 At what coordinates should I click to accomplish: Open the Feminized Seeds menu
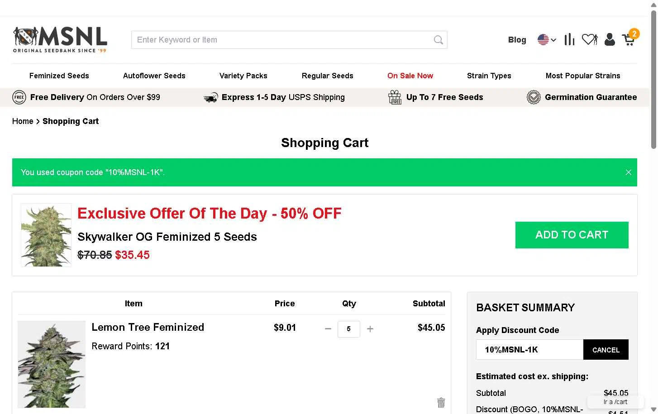[x=59, y=76]
